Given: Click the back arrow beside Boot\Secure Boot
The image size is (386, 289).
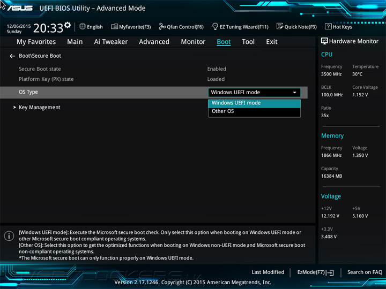Looking at the screenshot, I should [x=12, y=56].
